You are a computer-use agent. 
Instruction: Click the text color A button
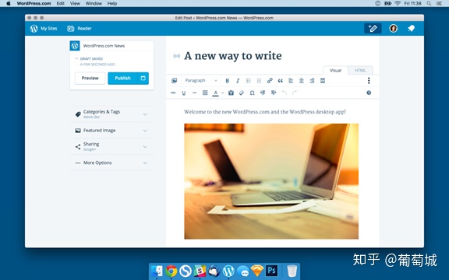click(215, 93)
